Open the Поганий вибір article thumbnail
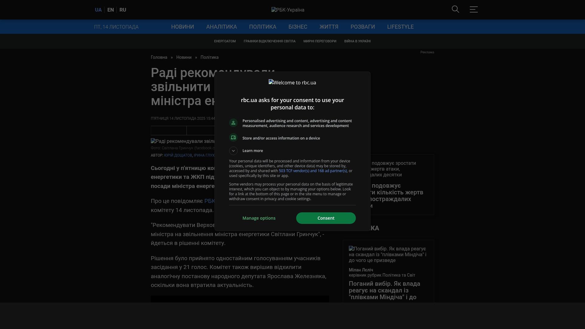The height and width of the screenshot is (329, 585). pyautogui.click(x=388, y=254)
